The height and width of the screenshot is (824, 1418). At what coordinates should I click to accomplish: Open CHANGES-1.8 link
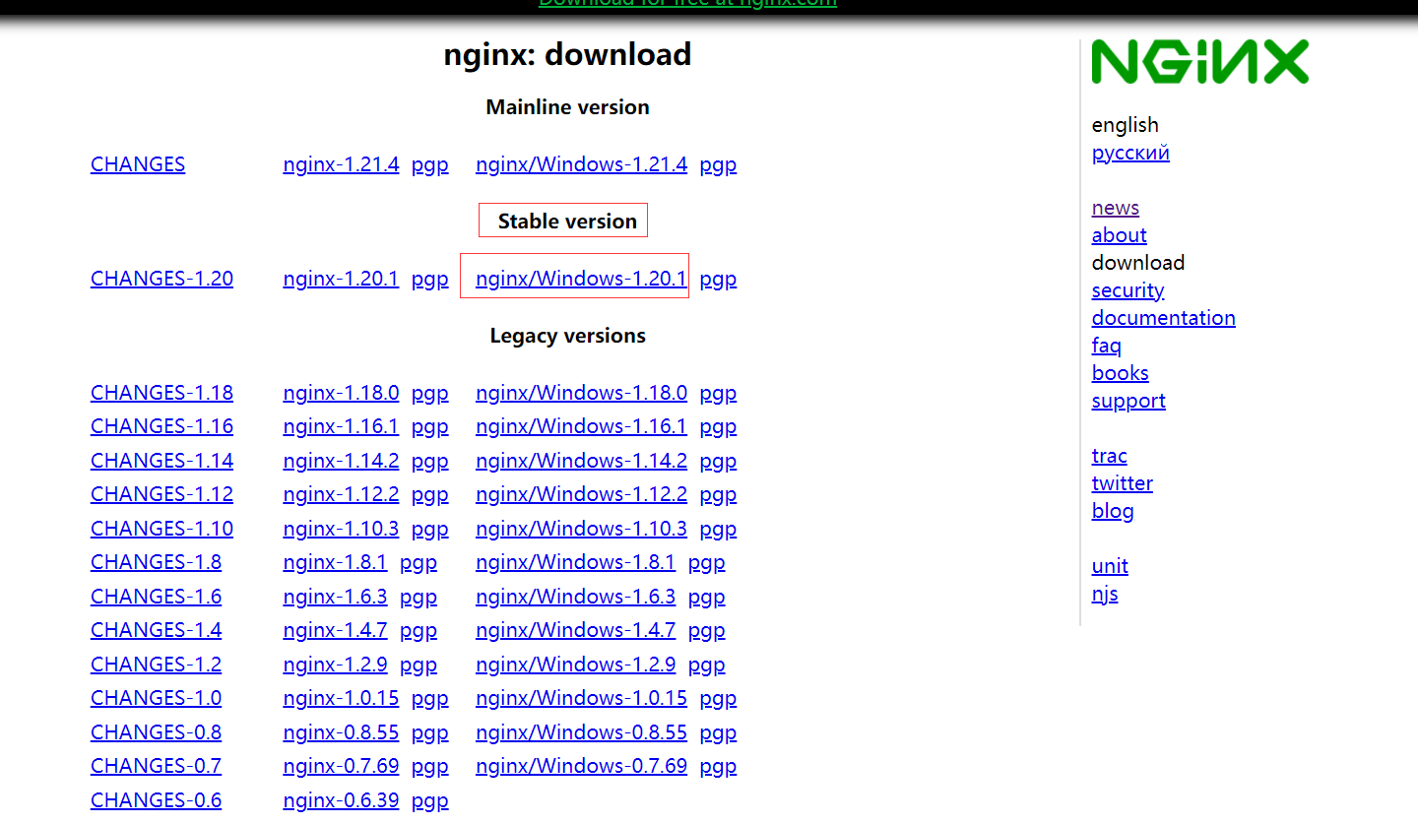156,562
